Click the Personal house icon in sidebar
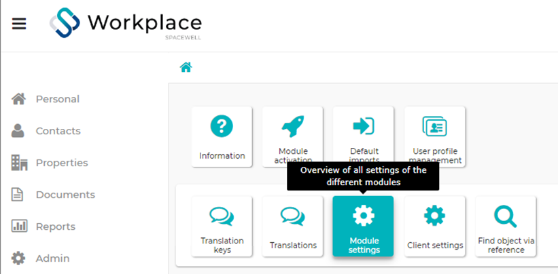 tap(18, 99)
